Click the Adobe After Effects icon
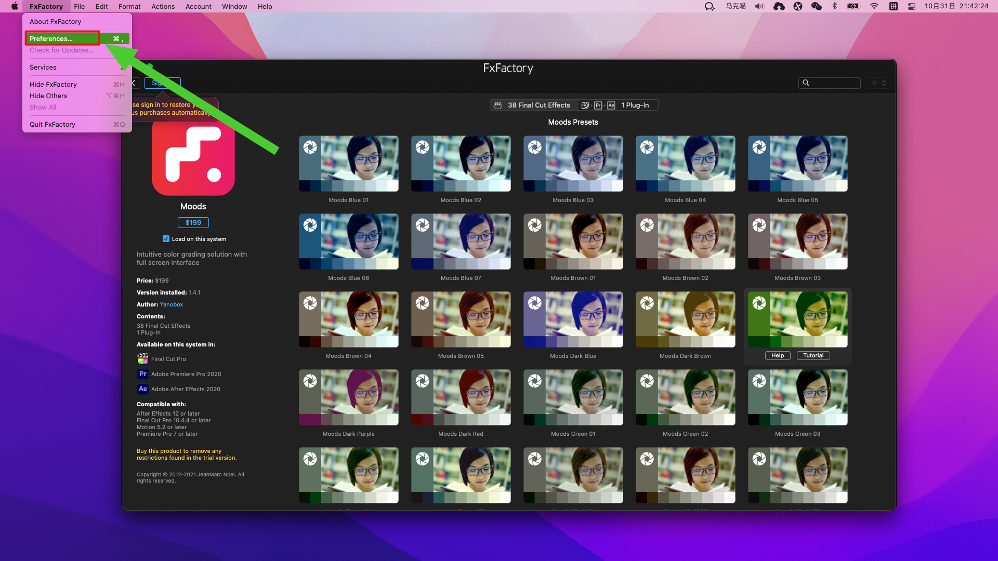Image resolution: width=998 pixels, height=561 pixels. click(142, 389)
